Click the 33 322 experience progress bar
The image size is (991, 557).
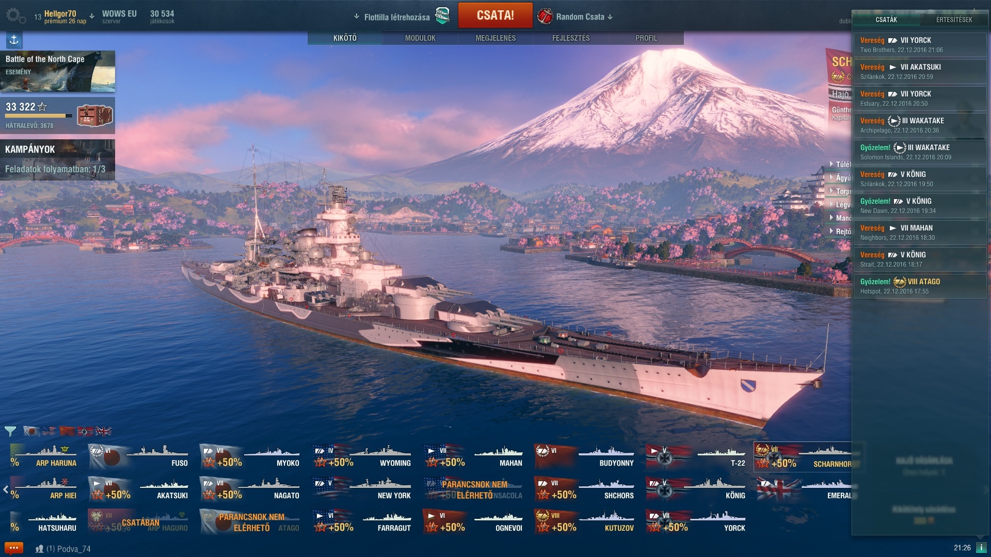pyautogui.click(x=39, y=116)
